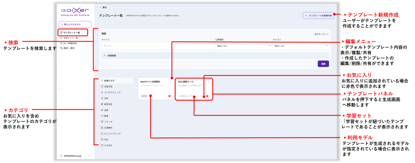The image size is (415, 163).
Task: Click the heart on Webサイト/文章要約 card
Action: (x=169, y=96)
